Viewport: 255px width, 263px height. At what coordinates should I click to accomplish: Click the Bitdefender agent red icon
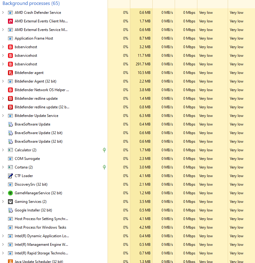point(10,73)
